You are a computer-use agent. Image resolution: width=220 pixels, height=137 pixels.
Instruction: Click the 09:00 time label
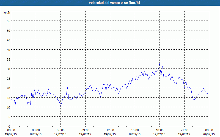click(85, 130)
